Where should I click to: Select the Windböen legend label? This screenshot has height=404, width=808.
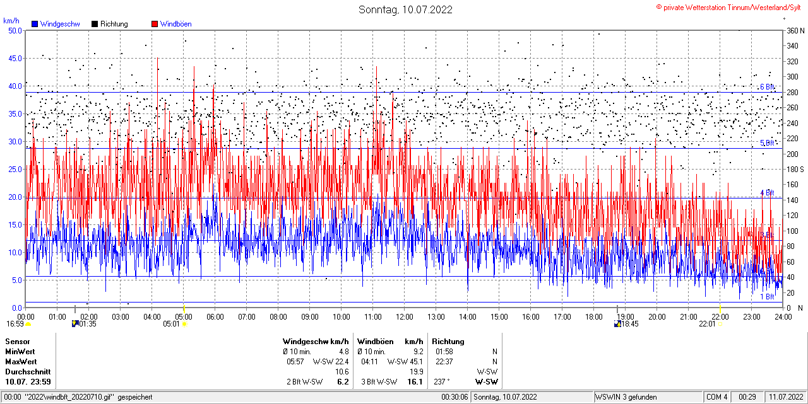175,24
